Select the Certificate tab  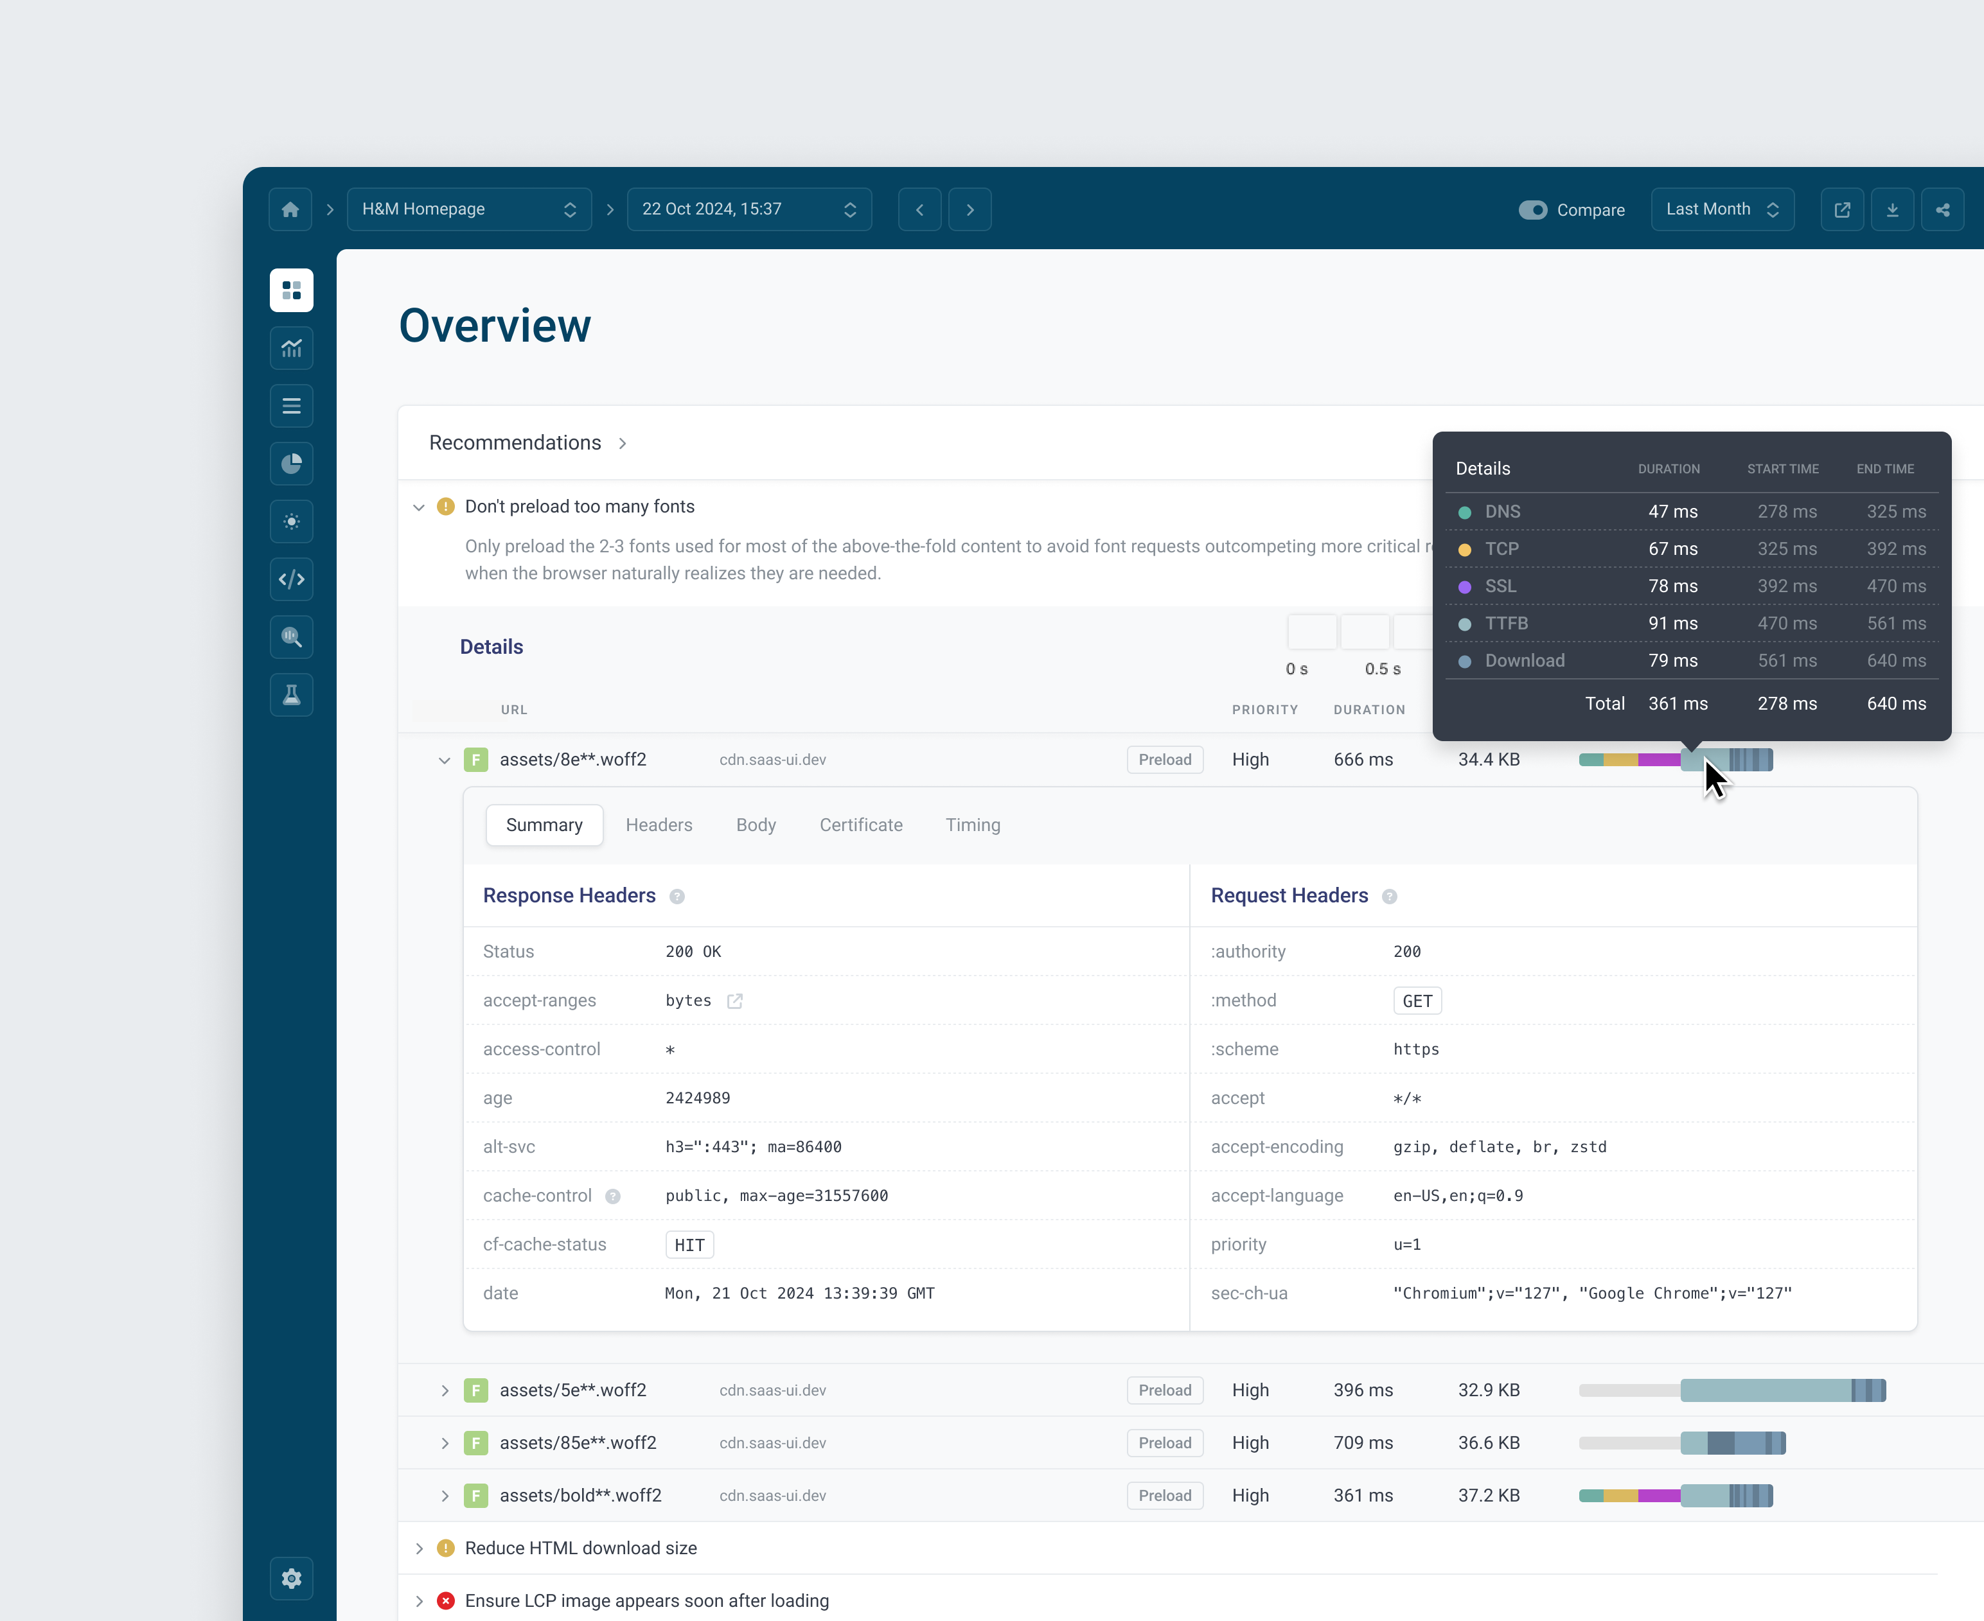860,825
